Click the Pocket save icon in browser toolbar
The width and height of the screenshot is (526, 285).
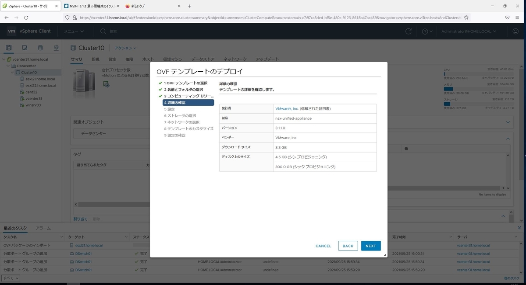pyautogui.click(x=507, y=17)
